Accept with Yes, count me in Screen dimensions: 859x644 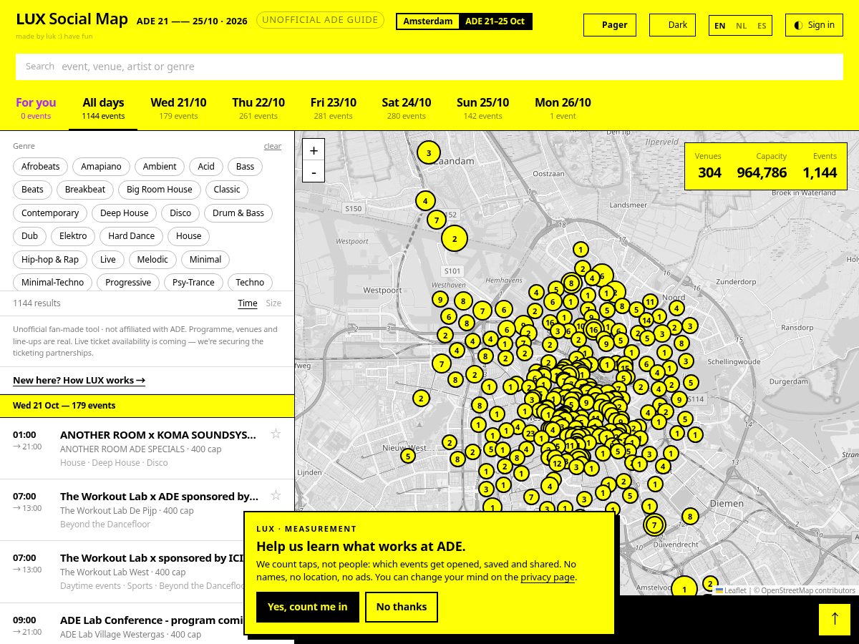click(308, 607)
